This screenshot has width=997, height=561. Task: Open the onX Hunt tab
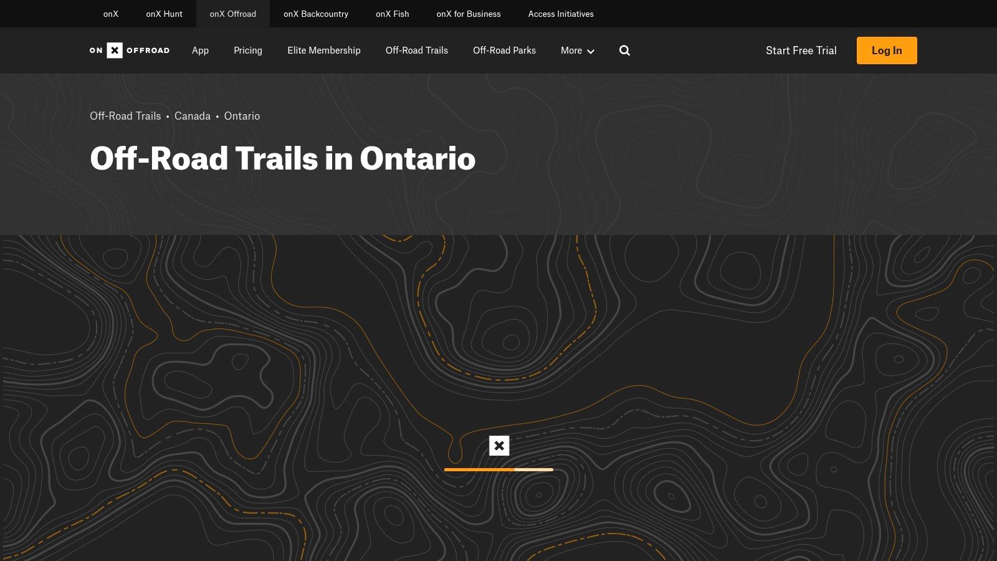[164, 14]
